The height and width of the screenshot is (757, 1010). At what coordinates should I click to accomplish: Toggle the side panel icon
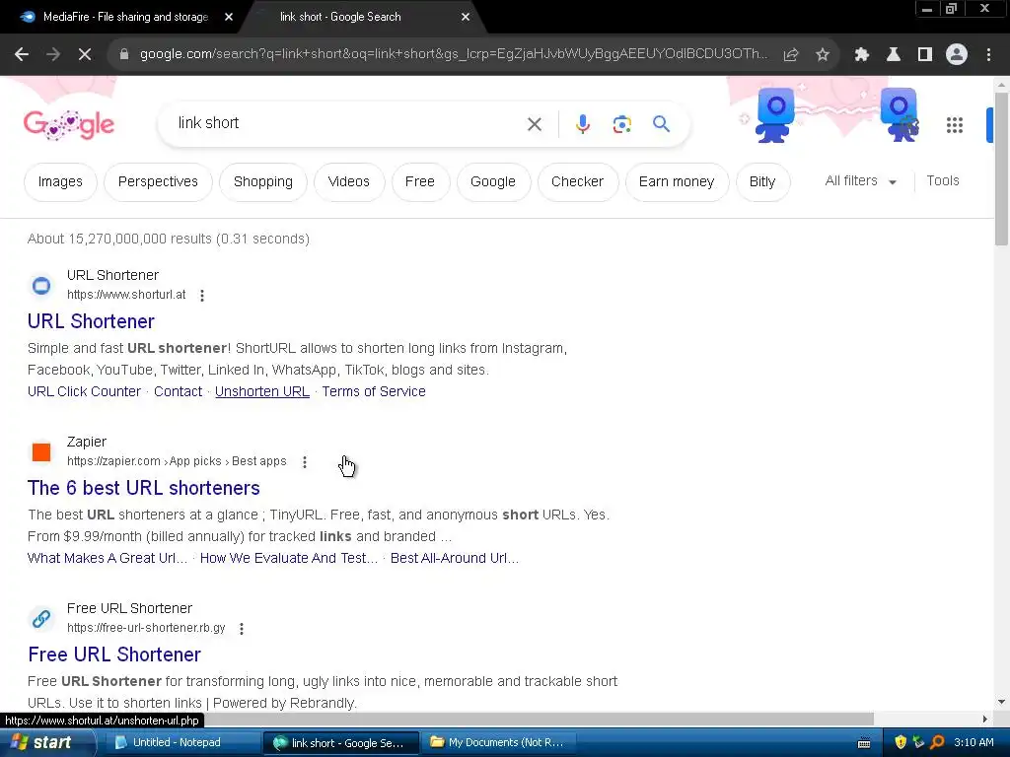coord(925,55)
